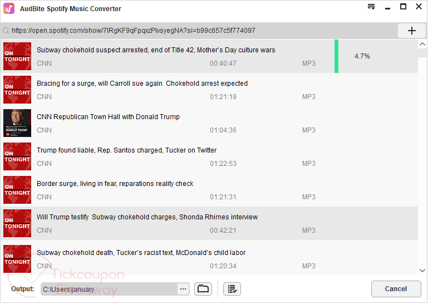Click title 'Trump found liable, Rep. Santos charged'

pos(127,150)
